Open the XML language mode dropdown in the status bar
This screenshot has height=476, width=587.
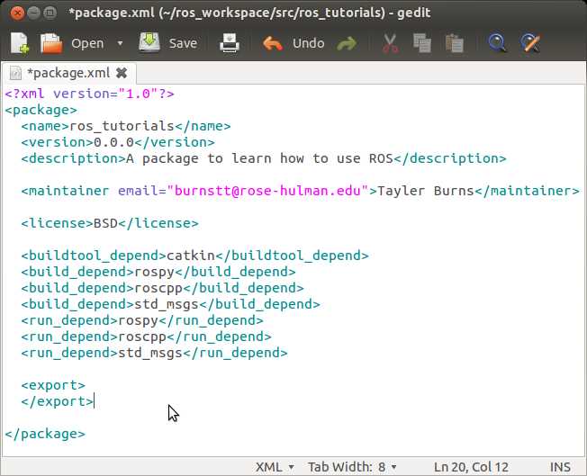[x=275, y=467]
